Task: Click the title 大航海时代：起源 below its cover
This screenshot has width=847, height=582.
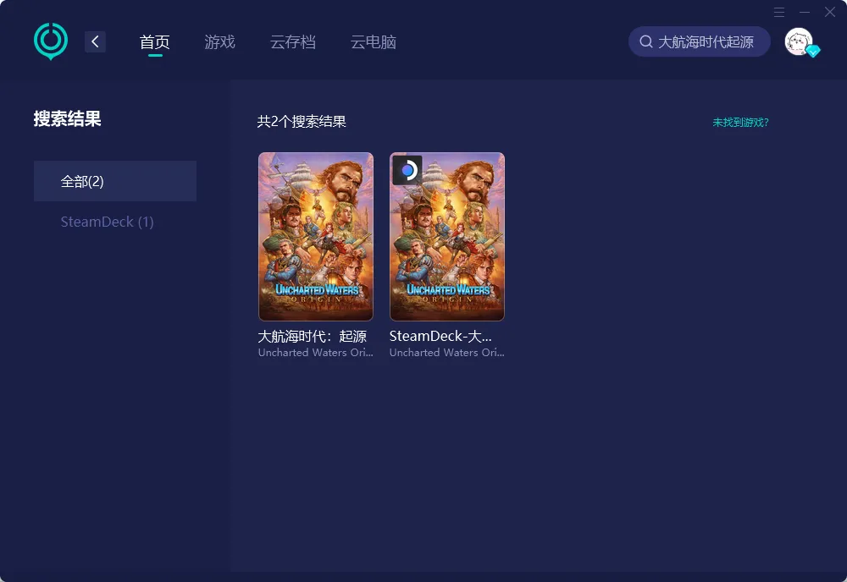Action: click(x=315, y=335)
